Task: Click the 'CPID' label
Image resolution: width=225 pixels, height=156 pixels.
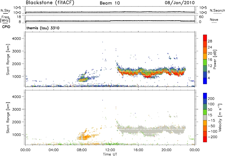Action: pyautogui.click(x=6, y=27)
